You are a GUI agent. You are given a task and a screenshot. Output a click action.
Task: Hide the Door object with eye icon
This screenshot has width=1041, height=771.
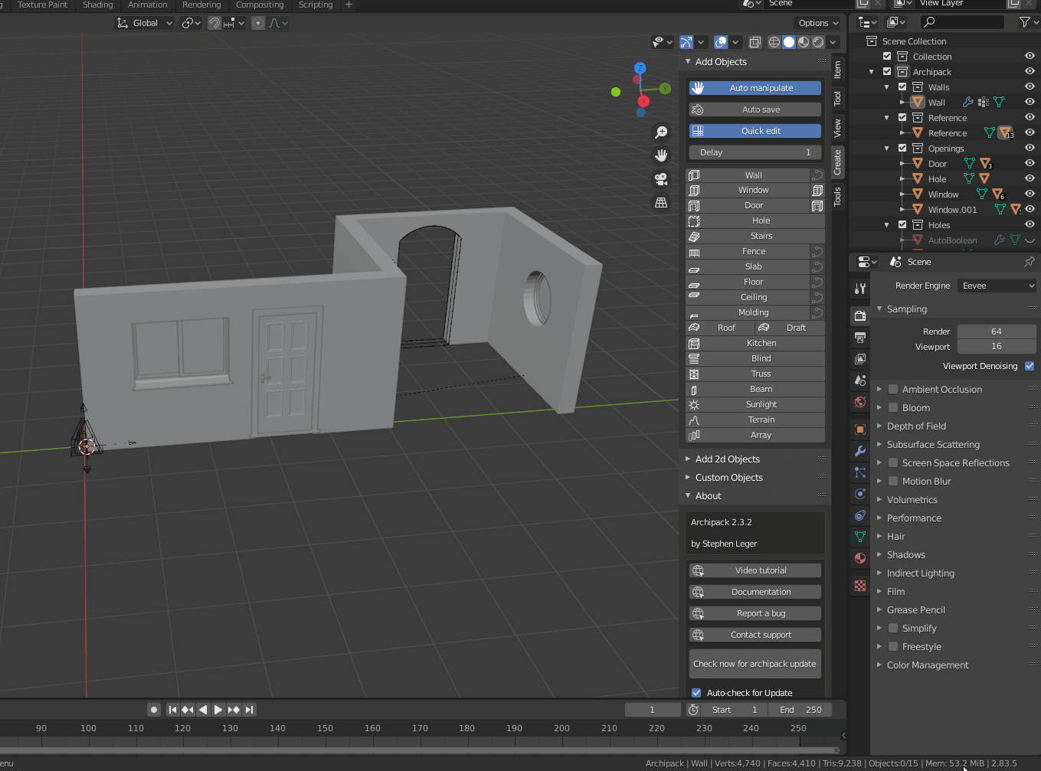point(1030,163)
